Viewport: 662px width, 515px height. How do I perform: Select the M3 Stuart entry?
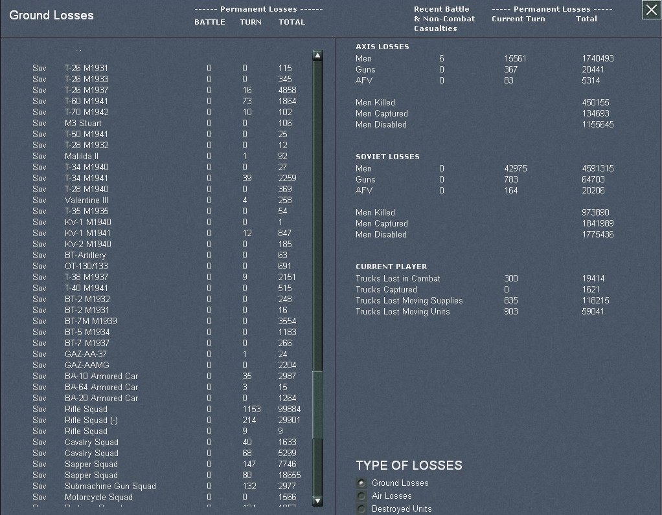coord(83,123)
